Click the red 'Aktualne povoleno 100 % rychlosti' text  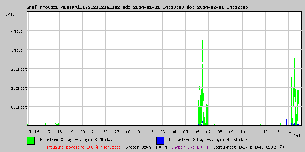(x=83, y=147)
